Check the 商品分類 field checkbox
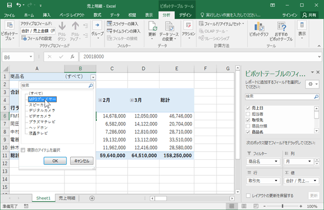The width and height of the screenshot is (324, 210). click(248, 126)
